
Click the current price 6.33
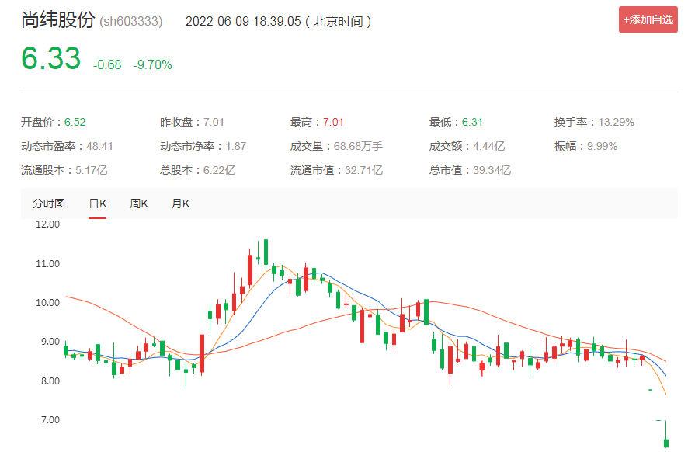coord(50,59)
